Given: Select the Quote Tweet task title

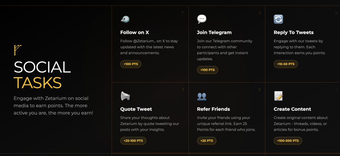Looking at the screenshot, I should pos(136,109).
